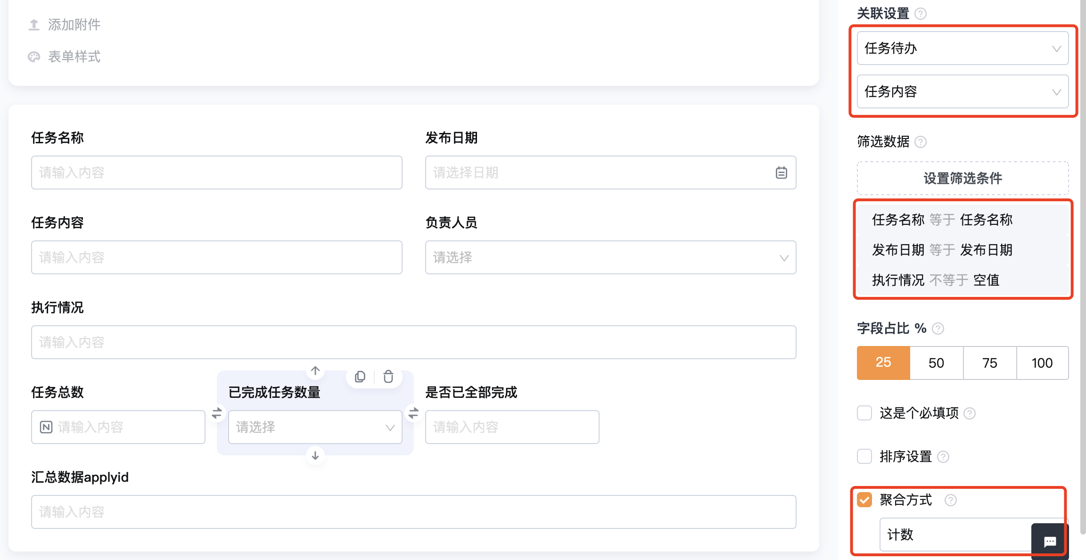Set field width to 50

tap(937, 362)
